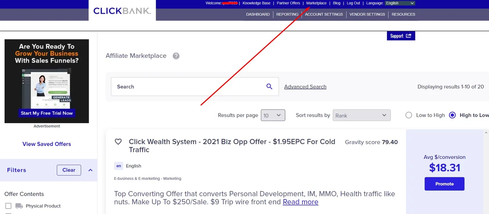Click the physical product truck icon

coord(19,206)
